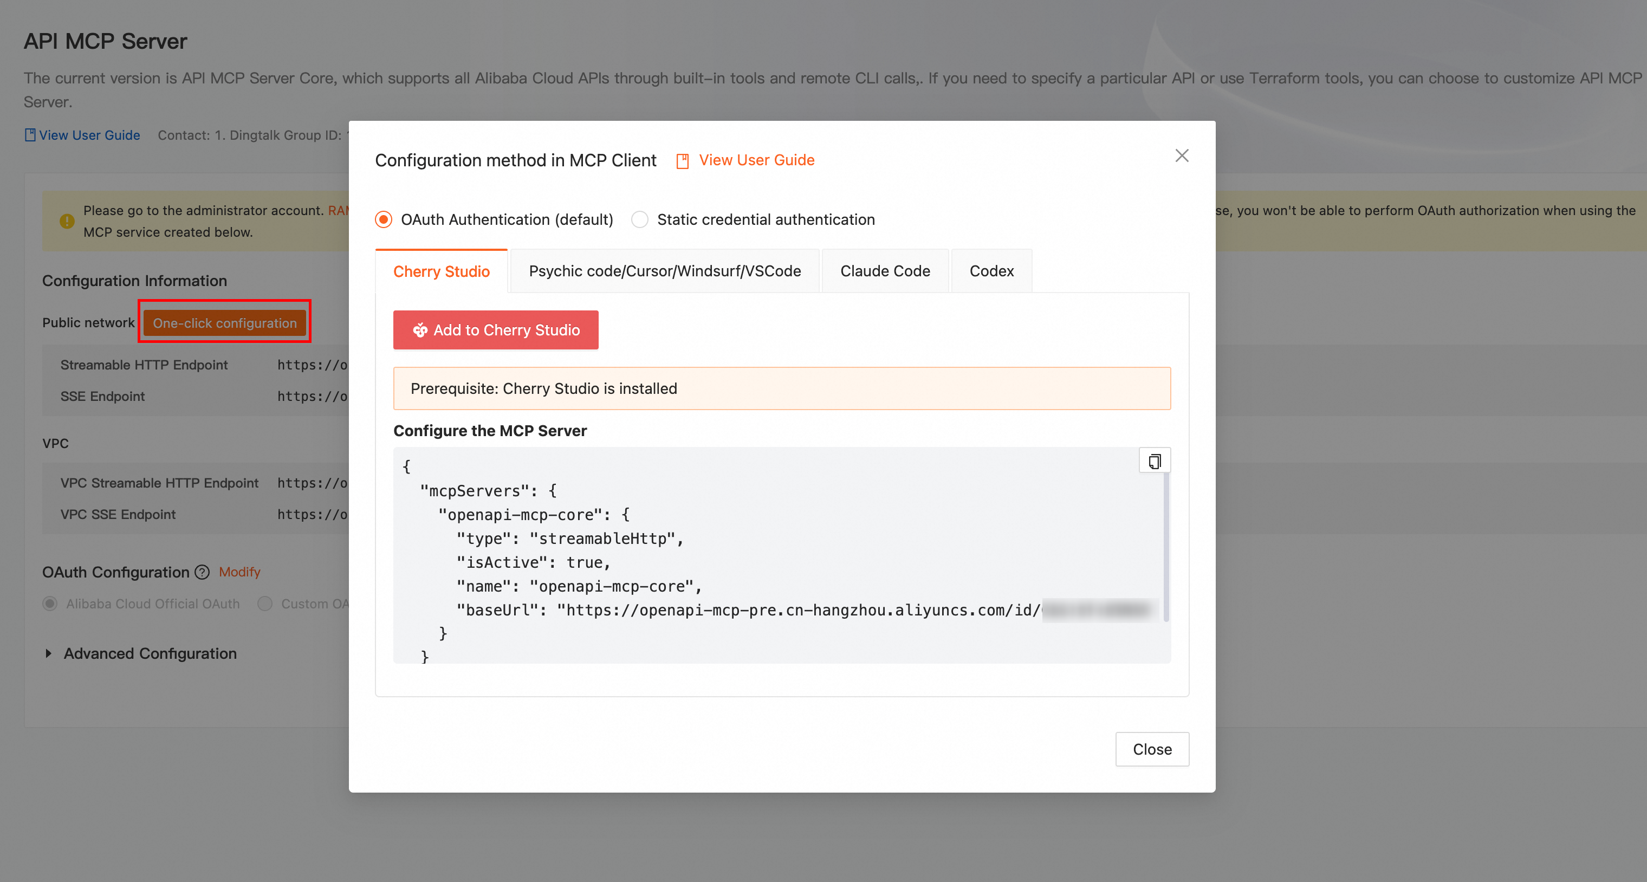Click the VPC SSE Endpoint label
The width and height of the screenshot is (1647, 882).
118,514
